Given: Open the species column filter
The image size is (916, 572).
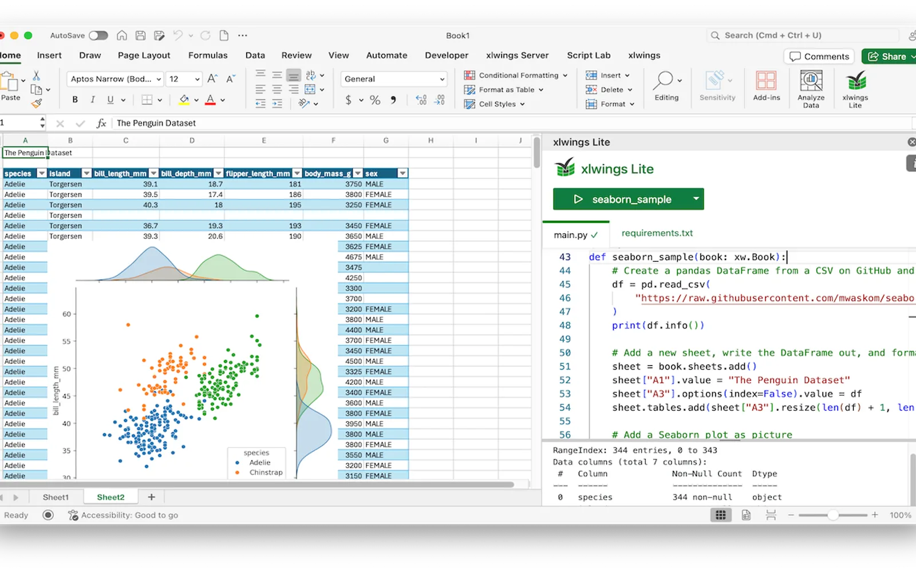Looking at the screenshot, I should tap(42, 173).
